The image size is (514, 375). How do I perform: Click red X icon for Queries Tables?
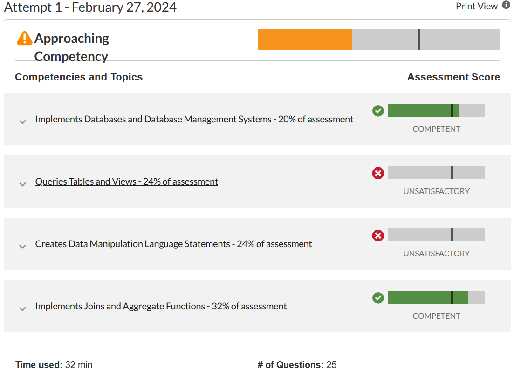coord(378,173)
